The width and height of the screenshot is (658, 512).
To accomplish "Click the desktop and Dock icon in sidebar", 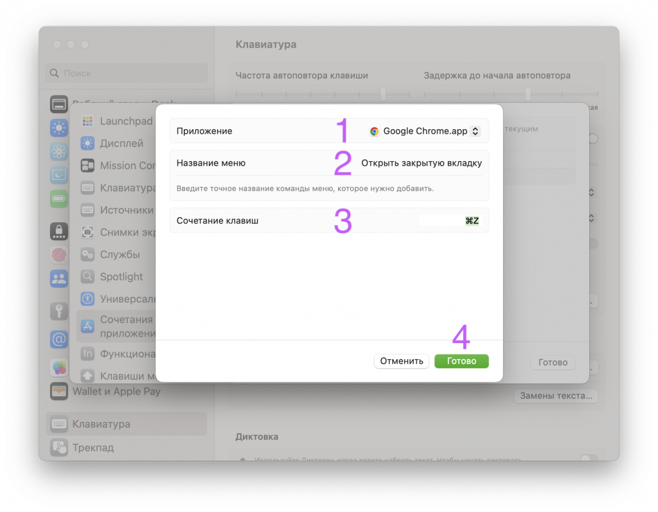I will [x=58, y=104].
